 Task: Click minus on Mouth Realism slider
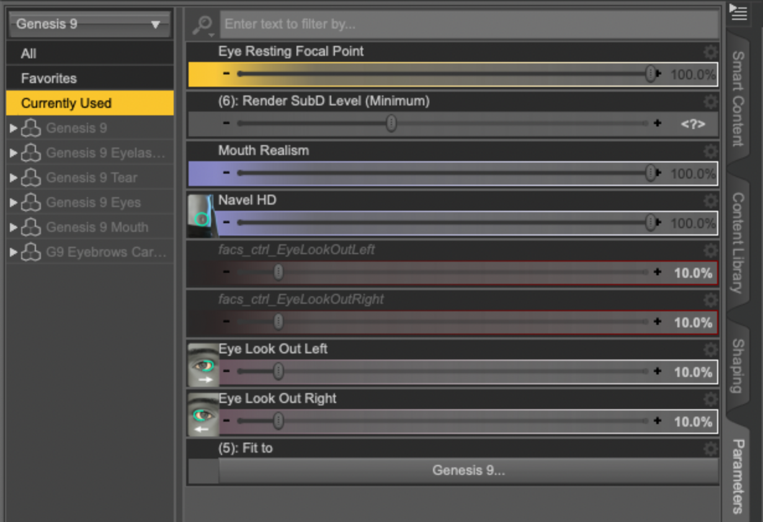[x=226, y=172]
